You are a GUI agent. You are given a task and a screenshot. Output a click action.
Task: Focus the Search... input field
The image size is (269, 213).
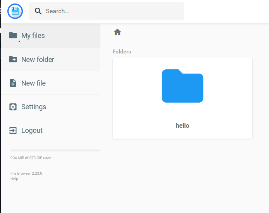(x=107, y=11)
